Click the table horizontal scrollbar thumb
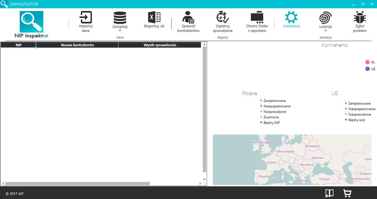The image size is (377, 199). [x=77, y=184]
